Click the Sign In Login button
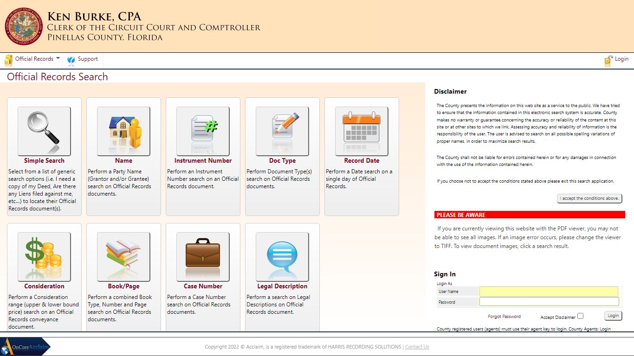The width and height of the screenshot is (634, 356). [613, 316]
